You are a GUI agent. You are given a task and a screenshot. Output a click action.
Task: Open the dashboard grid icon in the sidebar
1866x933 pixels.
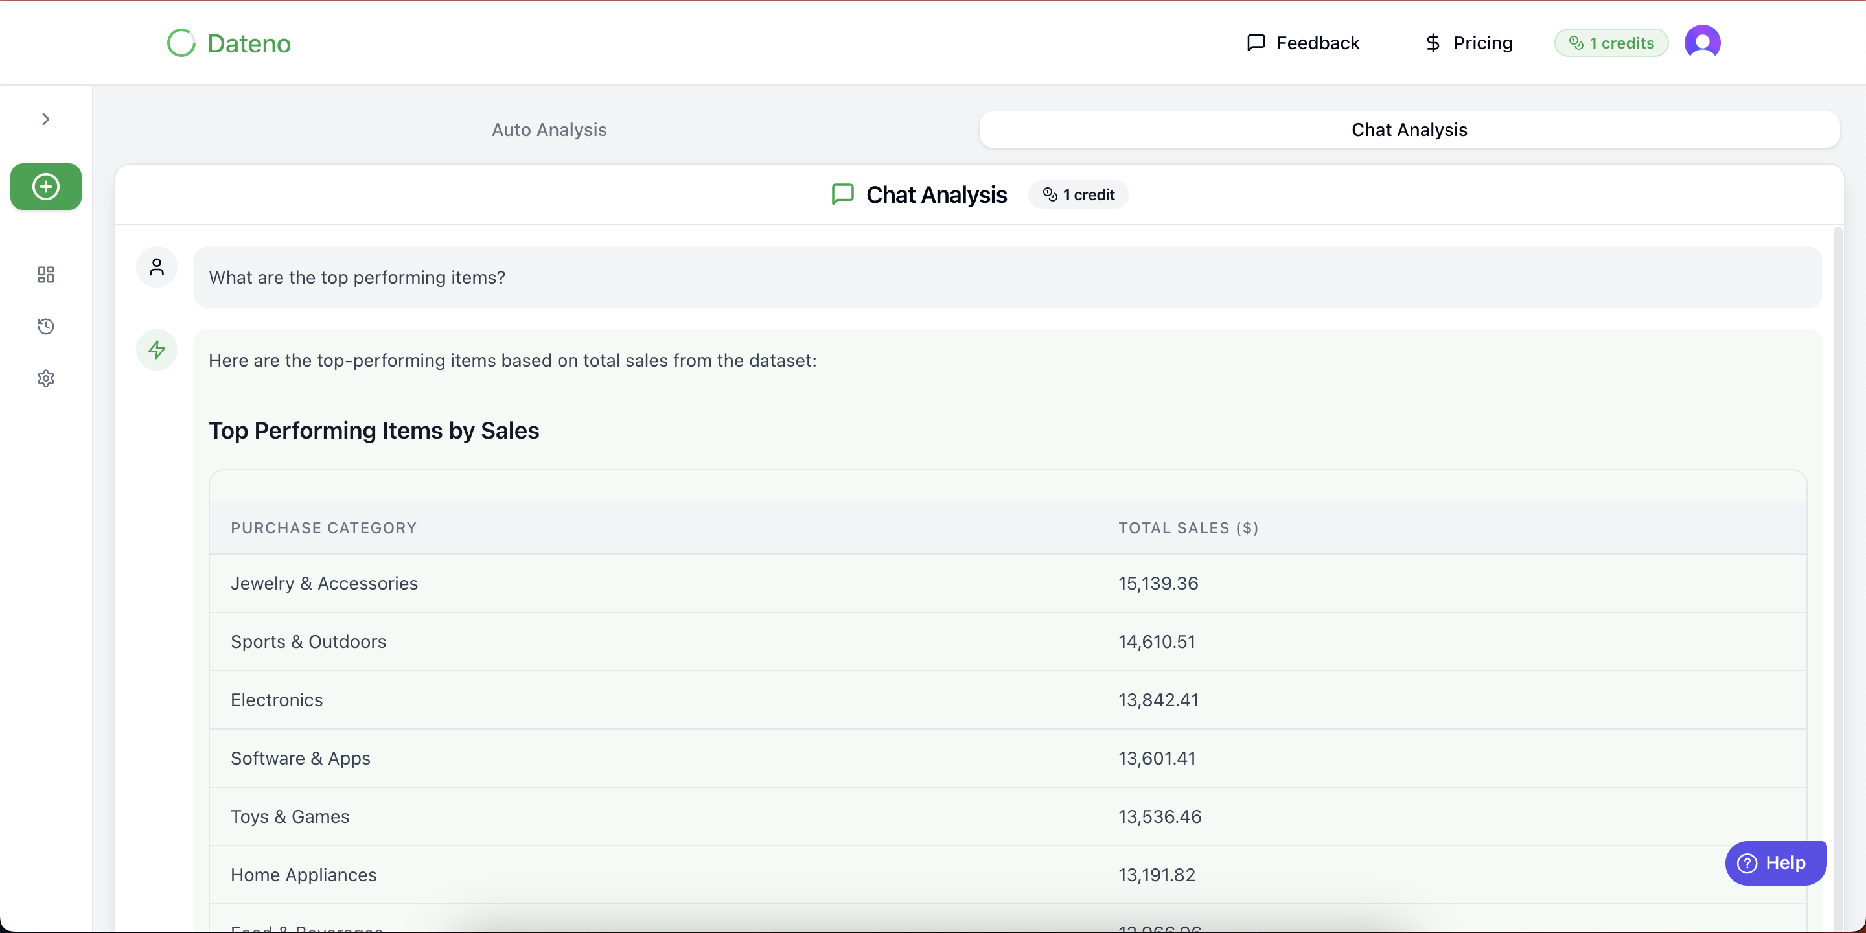pos(45,275)
